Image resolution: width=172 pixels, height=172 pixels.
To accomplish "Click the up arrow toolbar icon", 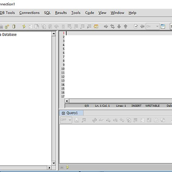I will [x=126, y=26].
